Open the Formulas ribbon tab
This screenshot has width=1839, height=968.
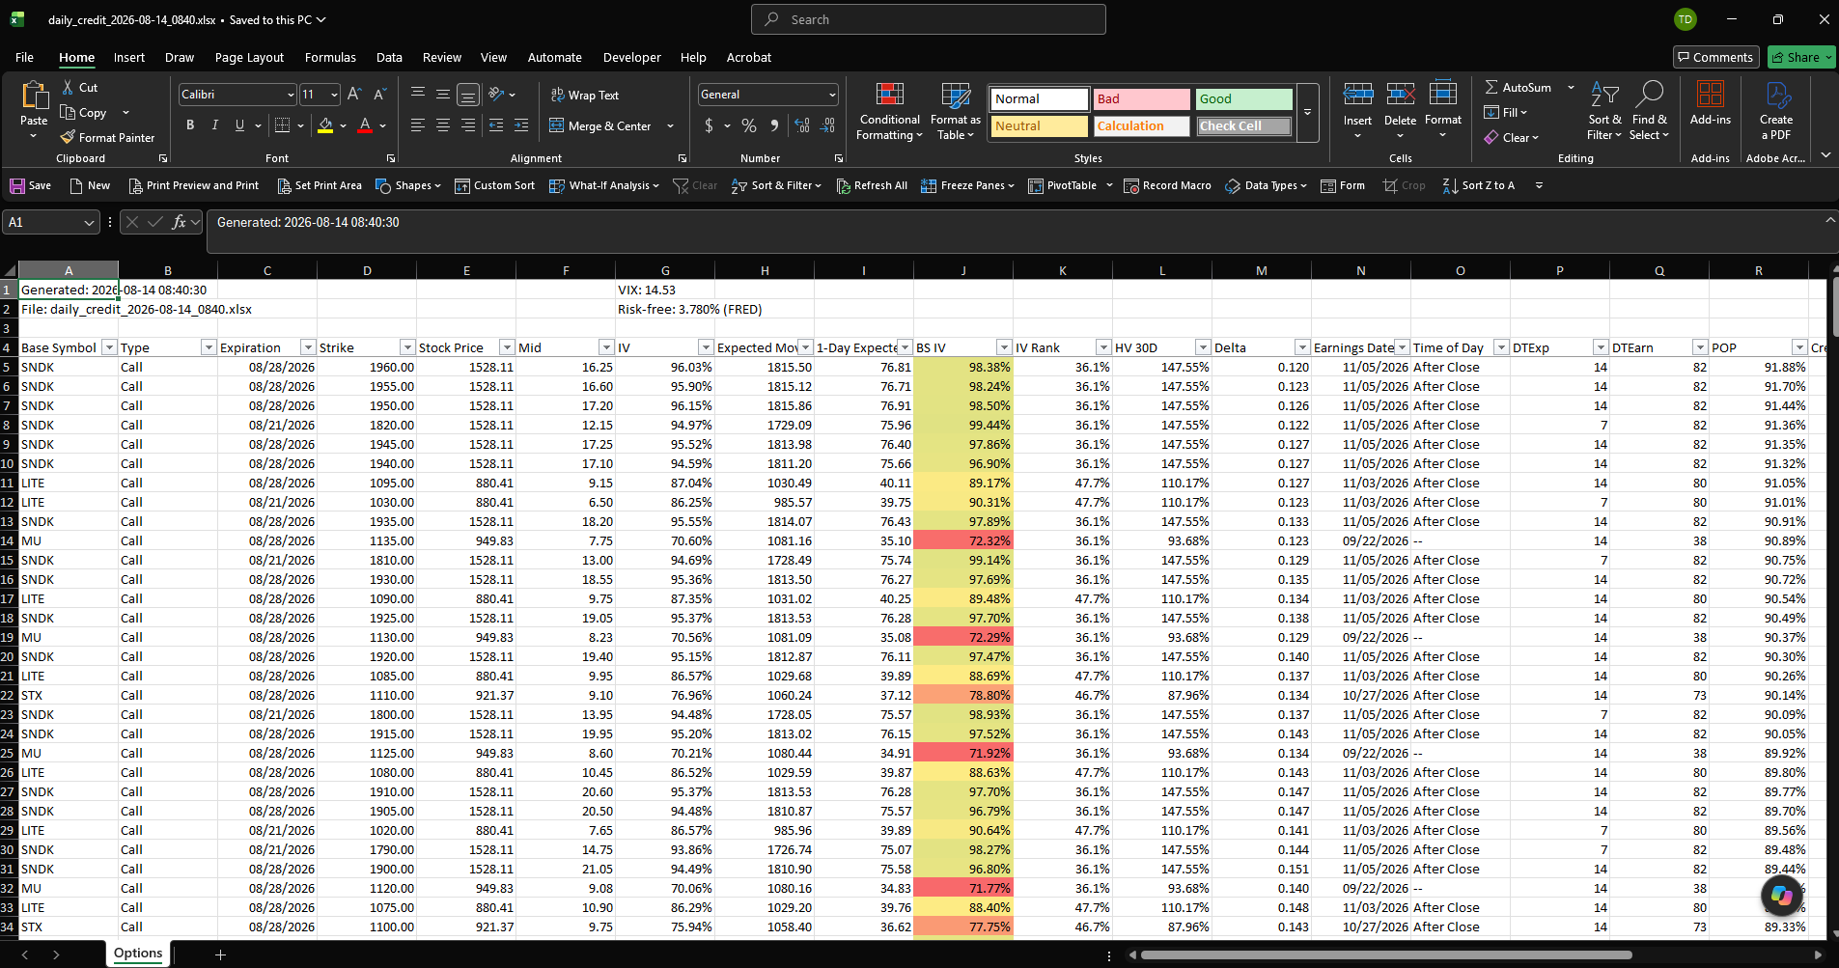(x=330, y=58)
